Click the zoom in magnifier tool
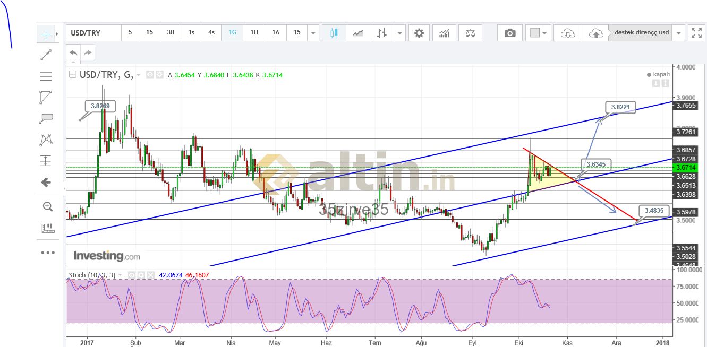Image resolution: width=707 pixels, height=347 pixels. click(x=47, y=206)
